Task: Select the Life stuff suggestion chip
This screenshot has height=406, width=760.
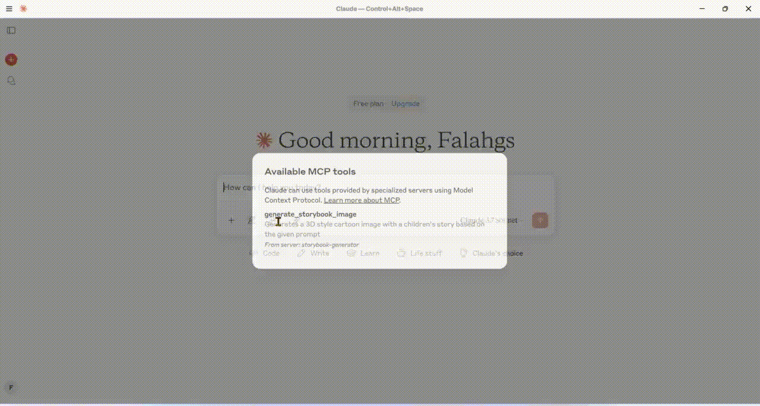Action: tap(419, 253)
